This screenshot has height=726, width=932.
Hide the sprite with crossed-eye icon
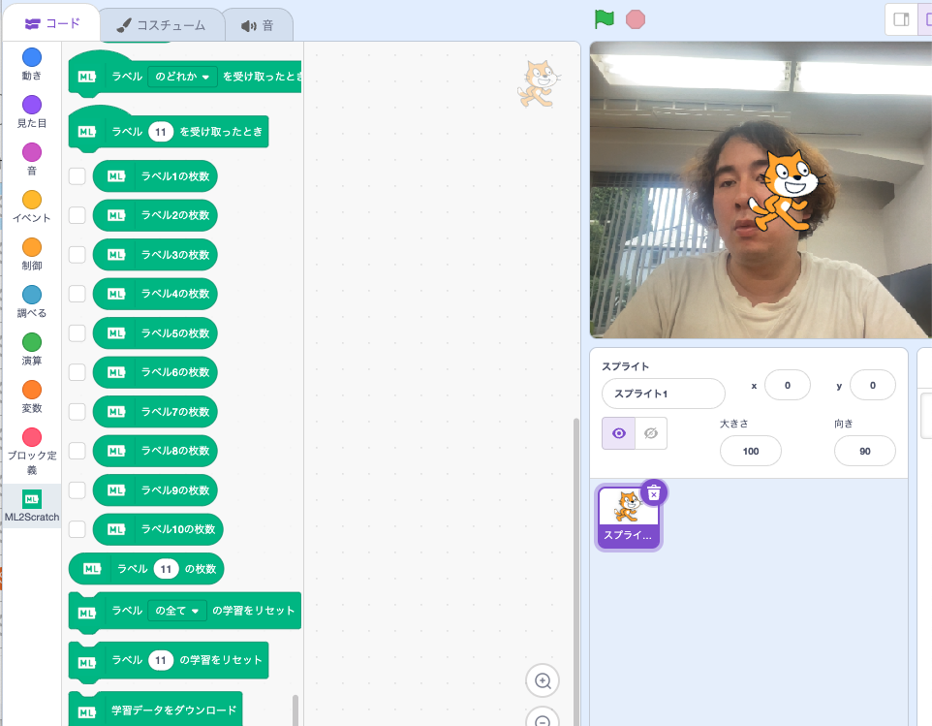coord(651,433)
